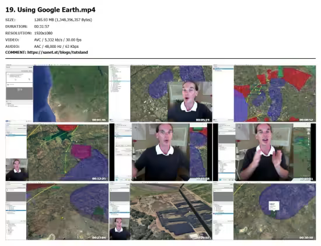This screenshot has height=246, width=321.
Task: Click the 'AUDIO:' label
Action: pyautogui.click(x=12, y=47)
